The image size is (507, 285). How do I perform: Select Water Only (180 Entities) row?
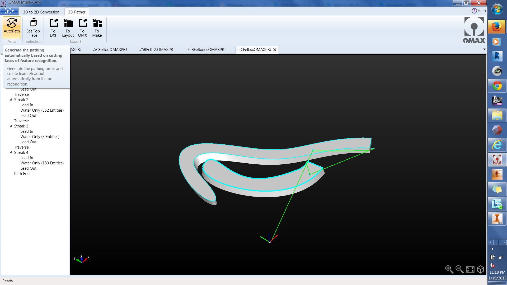[42, 163]
